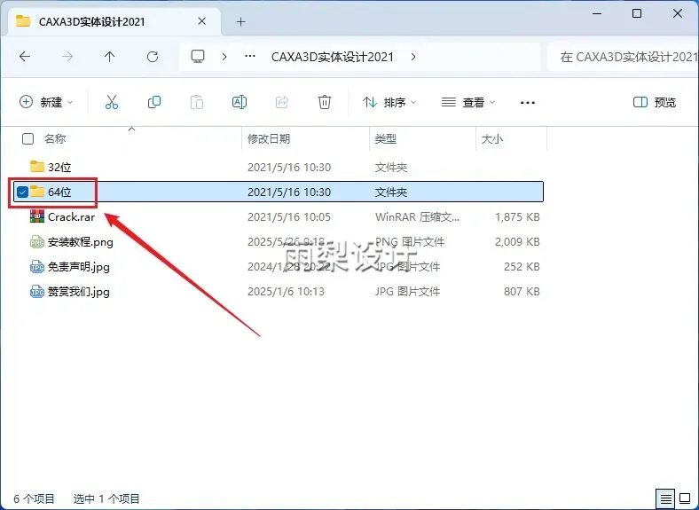Viewport: 699px width, 510px height.
Task: Click the Delete trash icon
Action: pyautogui.click(x=324, y=103)
